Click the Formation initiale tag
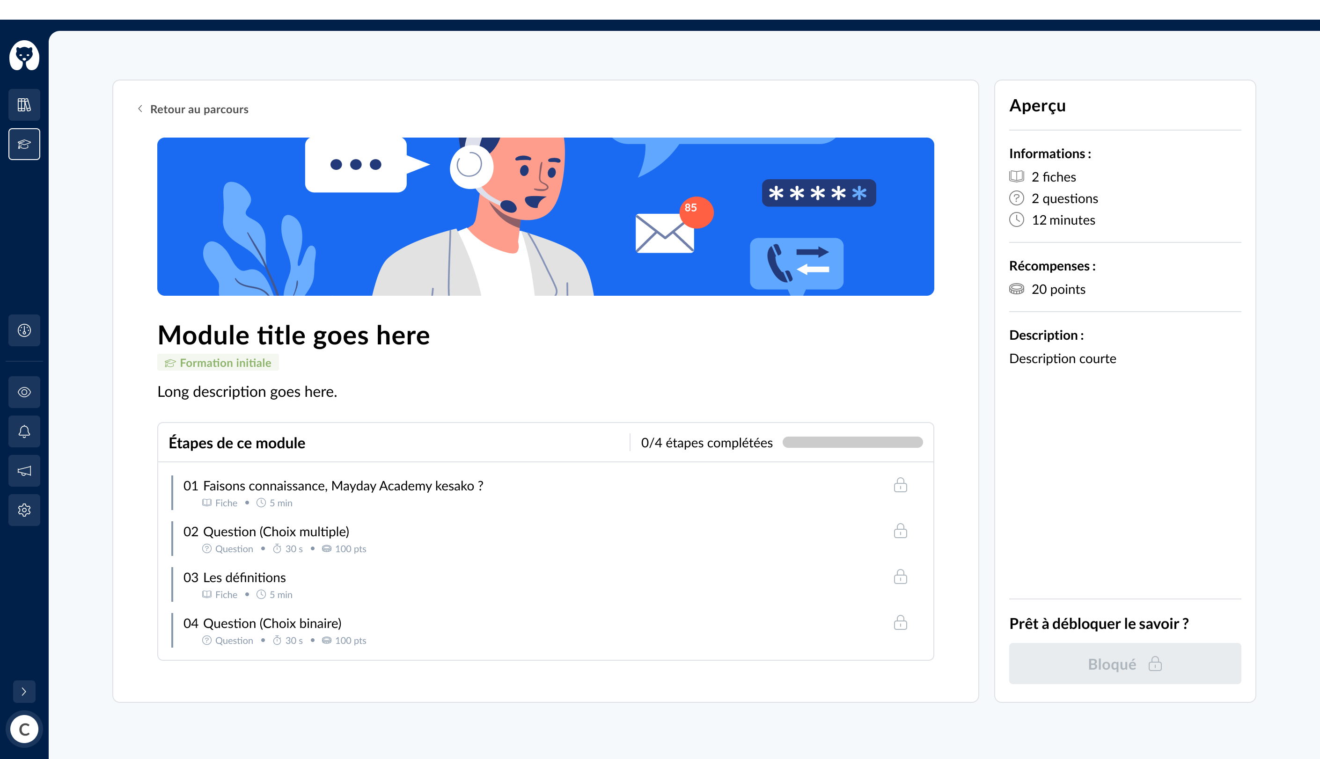Screen dimensions: 1320x759 point(218,363)
